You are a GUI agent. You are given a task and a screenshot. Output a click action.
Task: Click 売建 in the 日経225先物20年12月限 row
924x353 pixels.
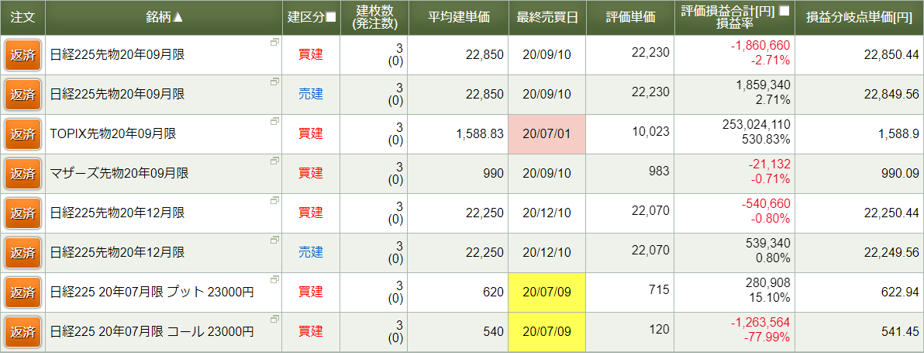[x=311, y=252]
